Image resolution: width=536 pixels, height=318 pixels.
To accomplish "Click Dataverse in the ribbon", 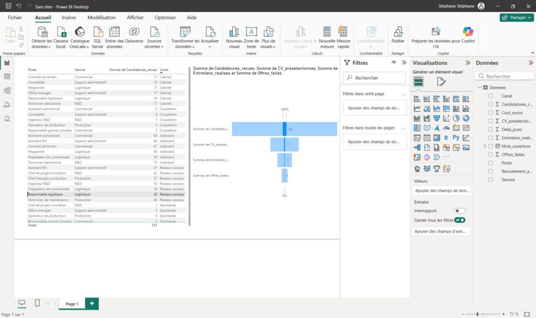I will pos(134,35).
